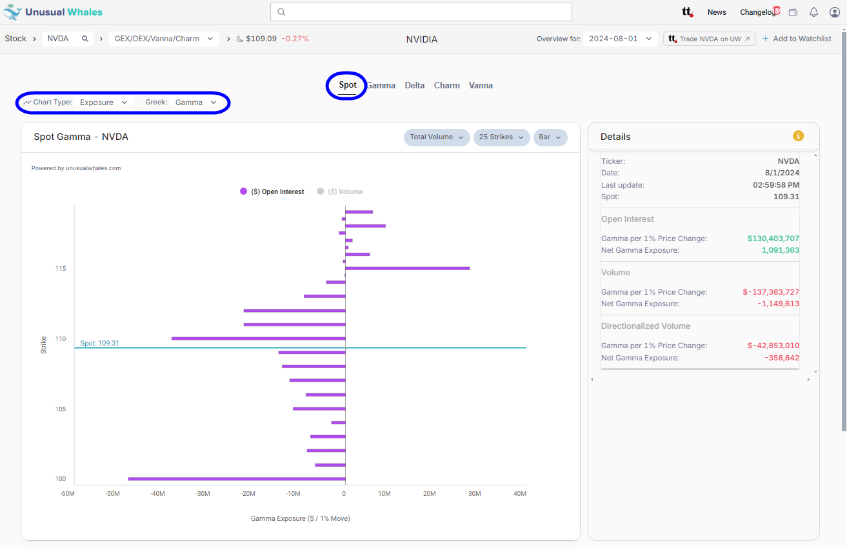Open the GEX/DEX/Vanna/Charm page dropdown
847x548 pixels.
[x=164, y=39]
